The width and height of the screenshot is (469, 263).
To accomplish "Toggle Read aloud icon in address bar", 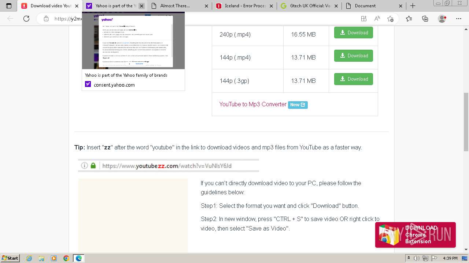I will coord(377,19).
